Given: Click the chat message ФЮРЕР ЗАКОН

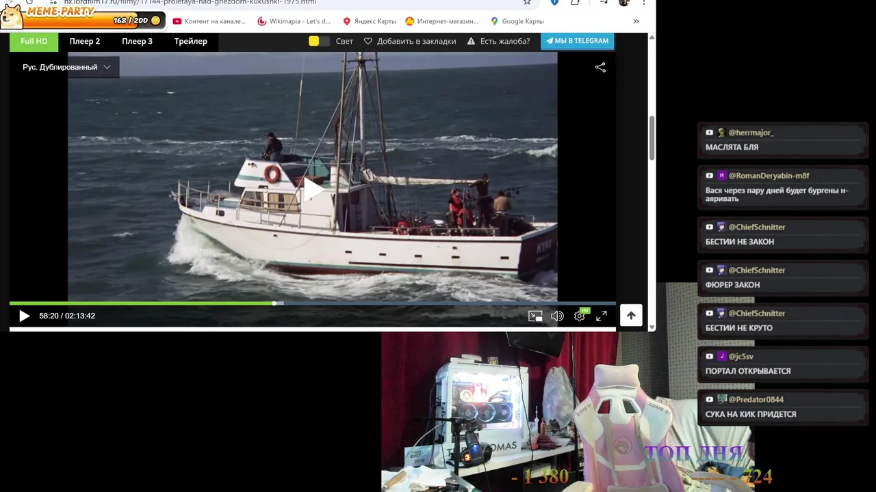Looking at the screenshot, I should 732,285.
